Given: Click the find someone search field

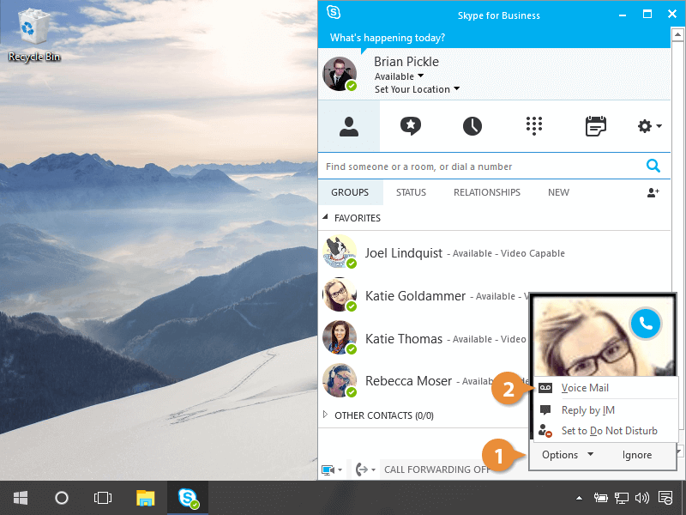Looking at the screenshot, I should 480,167.
